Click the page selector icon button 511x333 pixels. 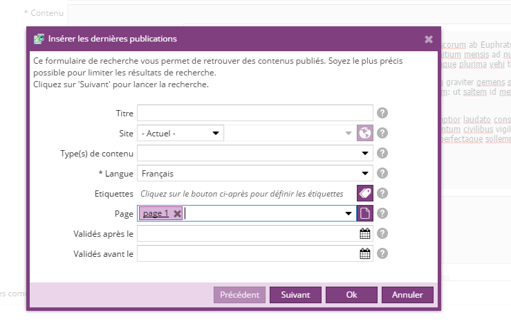pos(364,214)
